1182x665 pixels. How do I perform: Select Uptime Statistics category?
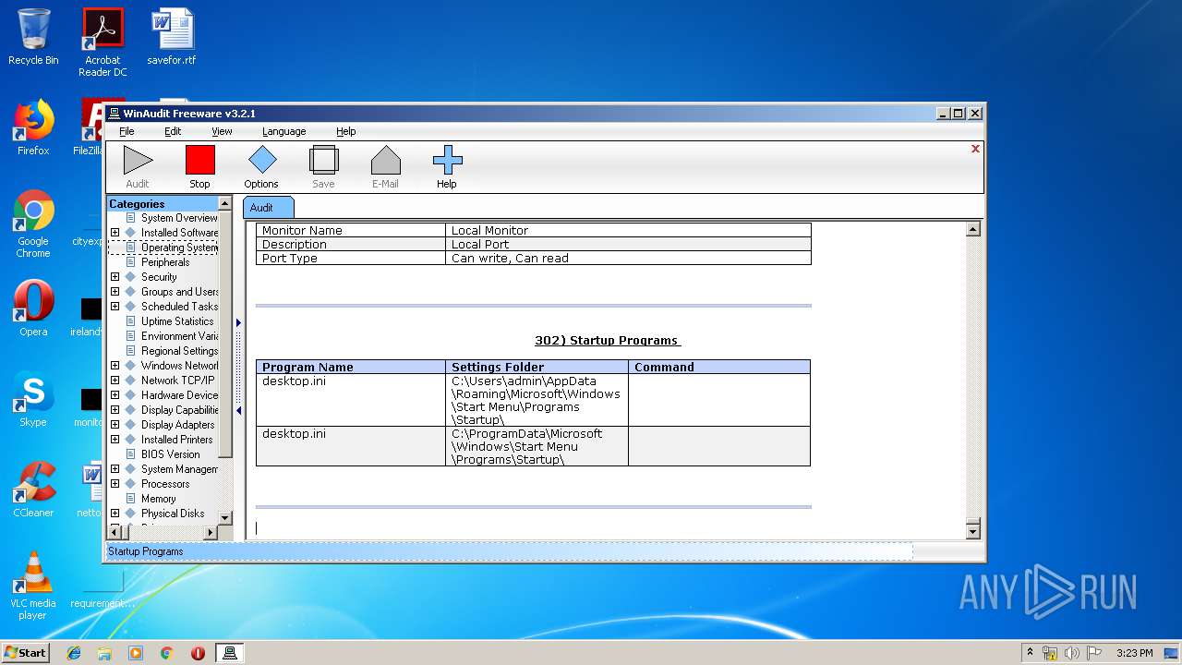[x=177, y=321]
